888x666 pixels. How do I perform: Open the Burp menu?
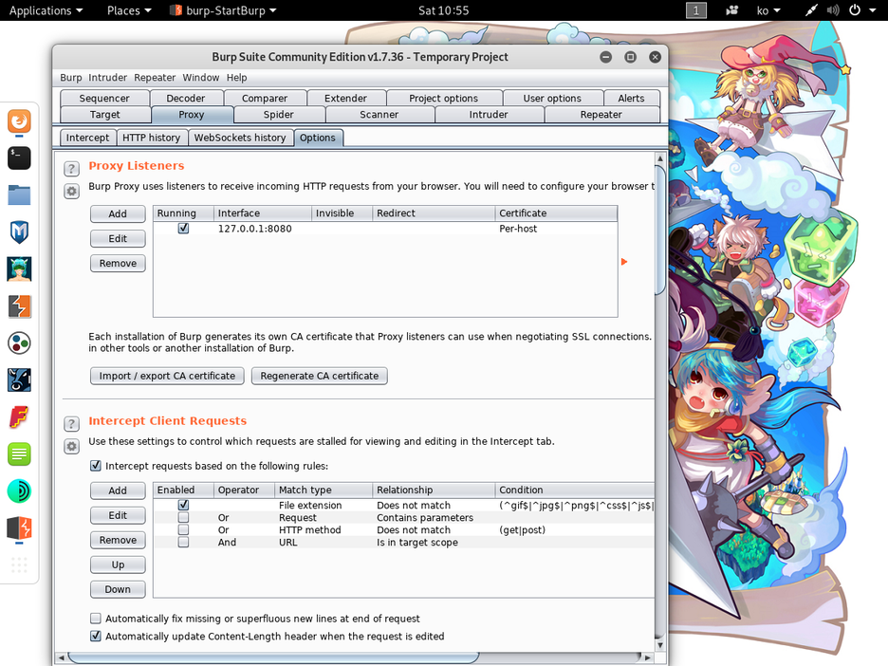click(x=71, y=78)
